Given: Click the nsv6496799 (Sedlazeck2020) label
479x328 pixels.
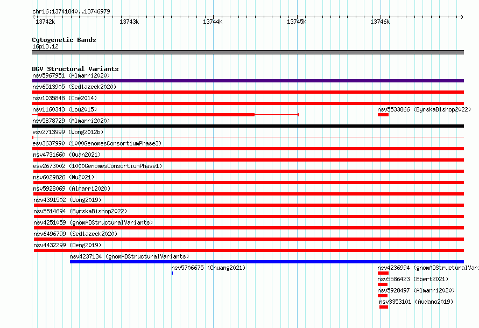Looking at the screenshot, I should [x=75, y=234].
